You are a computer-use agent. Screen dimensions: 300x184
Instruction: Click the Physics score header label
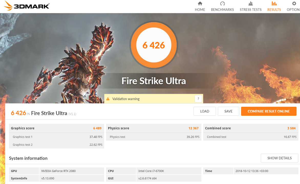point(119,128)
